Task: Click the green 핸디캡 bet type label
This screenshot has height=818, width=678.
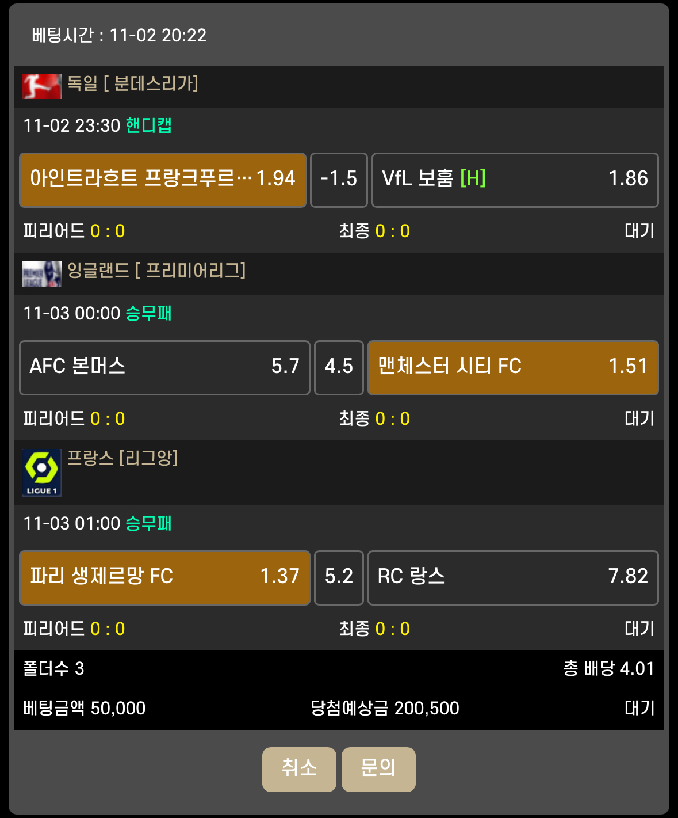Action: click(x=148, y=125)
